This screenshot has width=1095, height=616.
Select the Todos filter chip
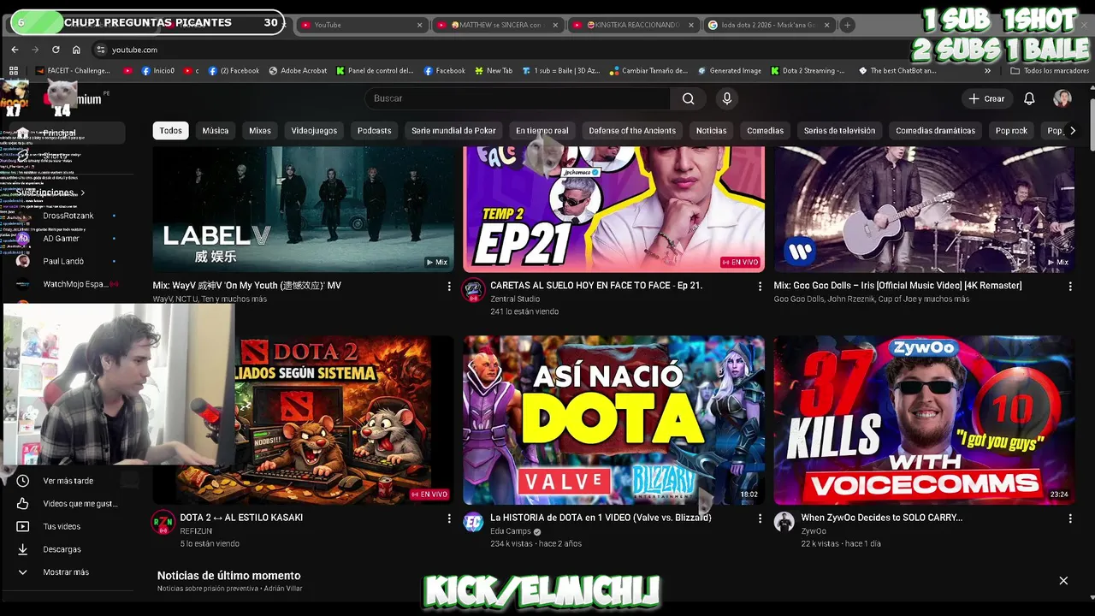tap(170, 131)
